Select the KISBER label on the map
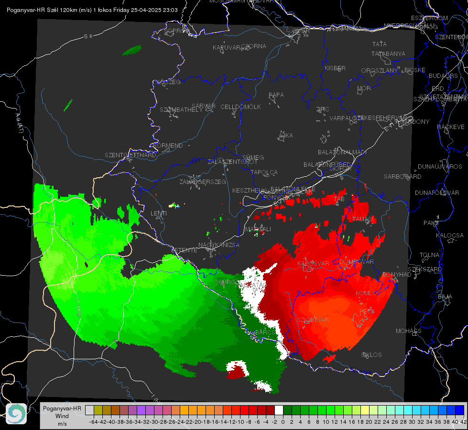 click(x=335, y=68)
